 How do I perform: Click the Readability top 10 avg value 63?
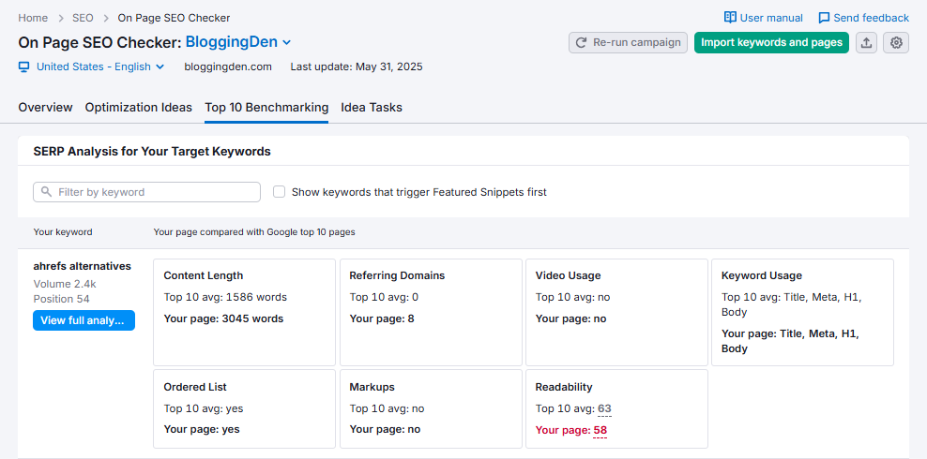(x=604, y=408)
